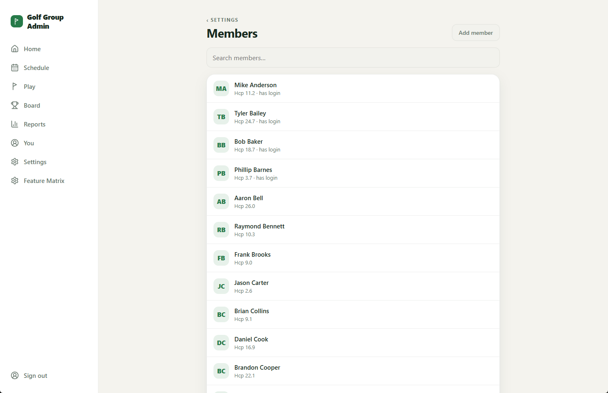Click the 'Hcp 16.9' handicap text

pos(245,348)
